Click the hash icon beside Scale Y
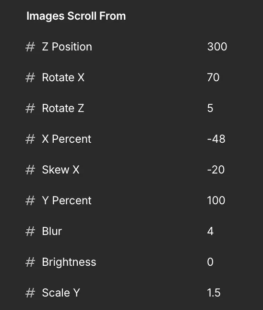 pyautogui.click(x=30, y=293)
